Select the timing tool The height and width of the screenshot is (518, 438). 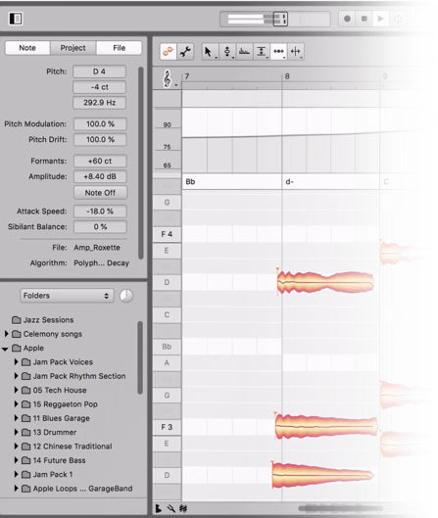click(278, 52)
